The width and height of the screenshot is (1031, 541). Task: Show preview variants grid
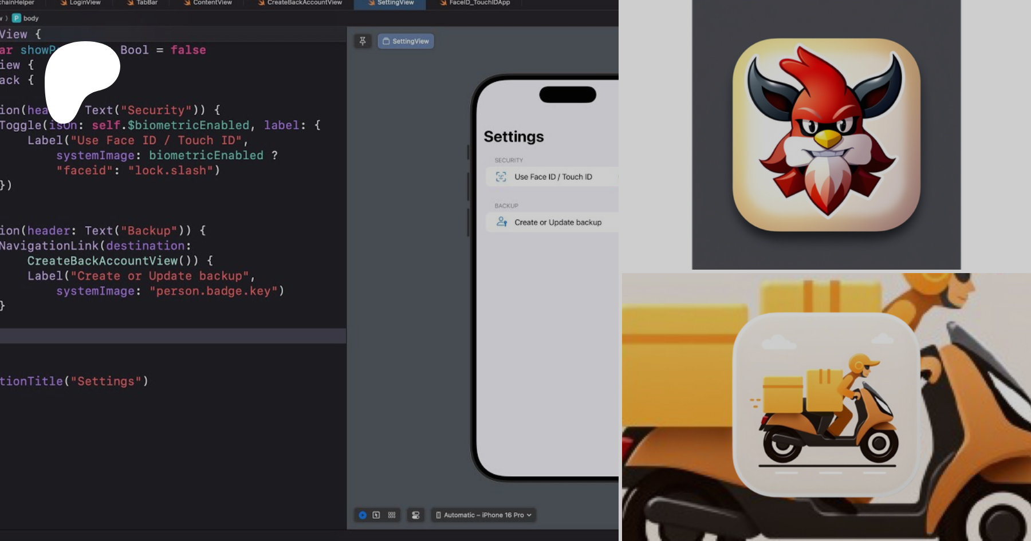point(392,515)
